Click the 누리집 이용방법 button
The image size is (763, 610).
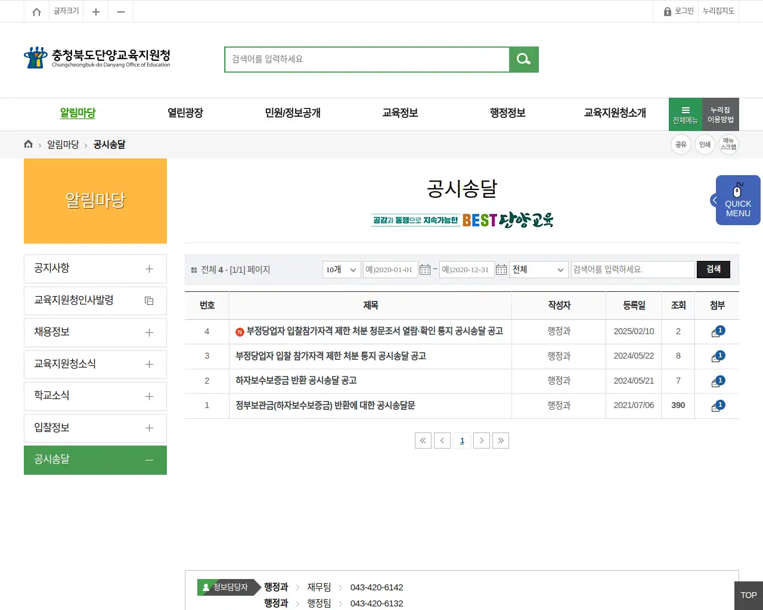click(721, 114)
